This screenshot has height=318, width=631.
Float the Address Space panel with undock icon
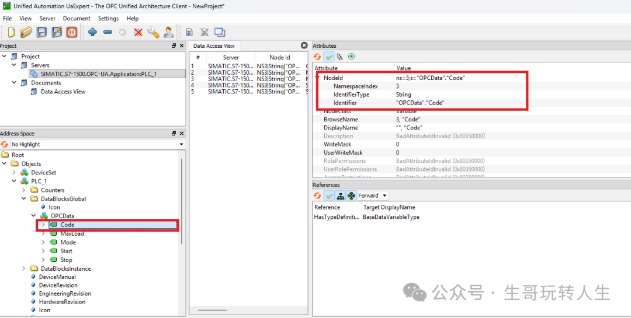[x=174, y=134]
